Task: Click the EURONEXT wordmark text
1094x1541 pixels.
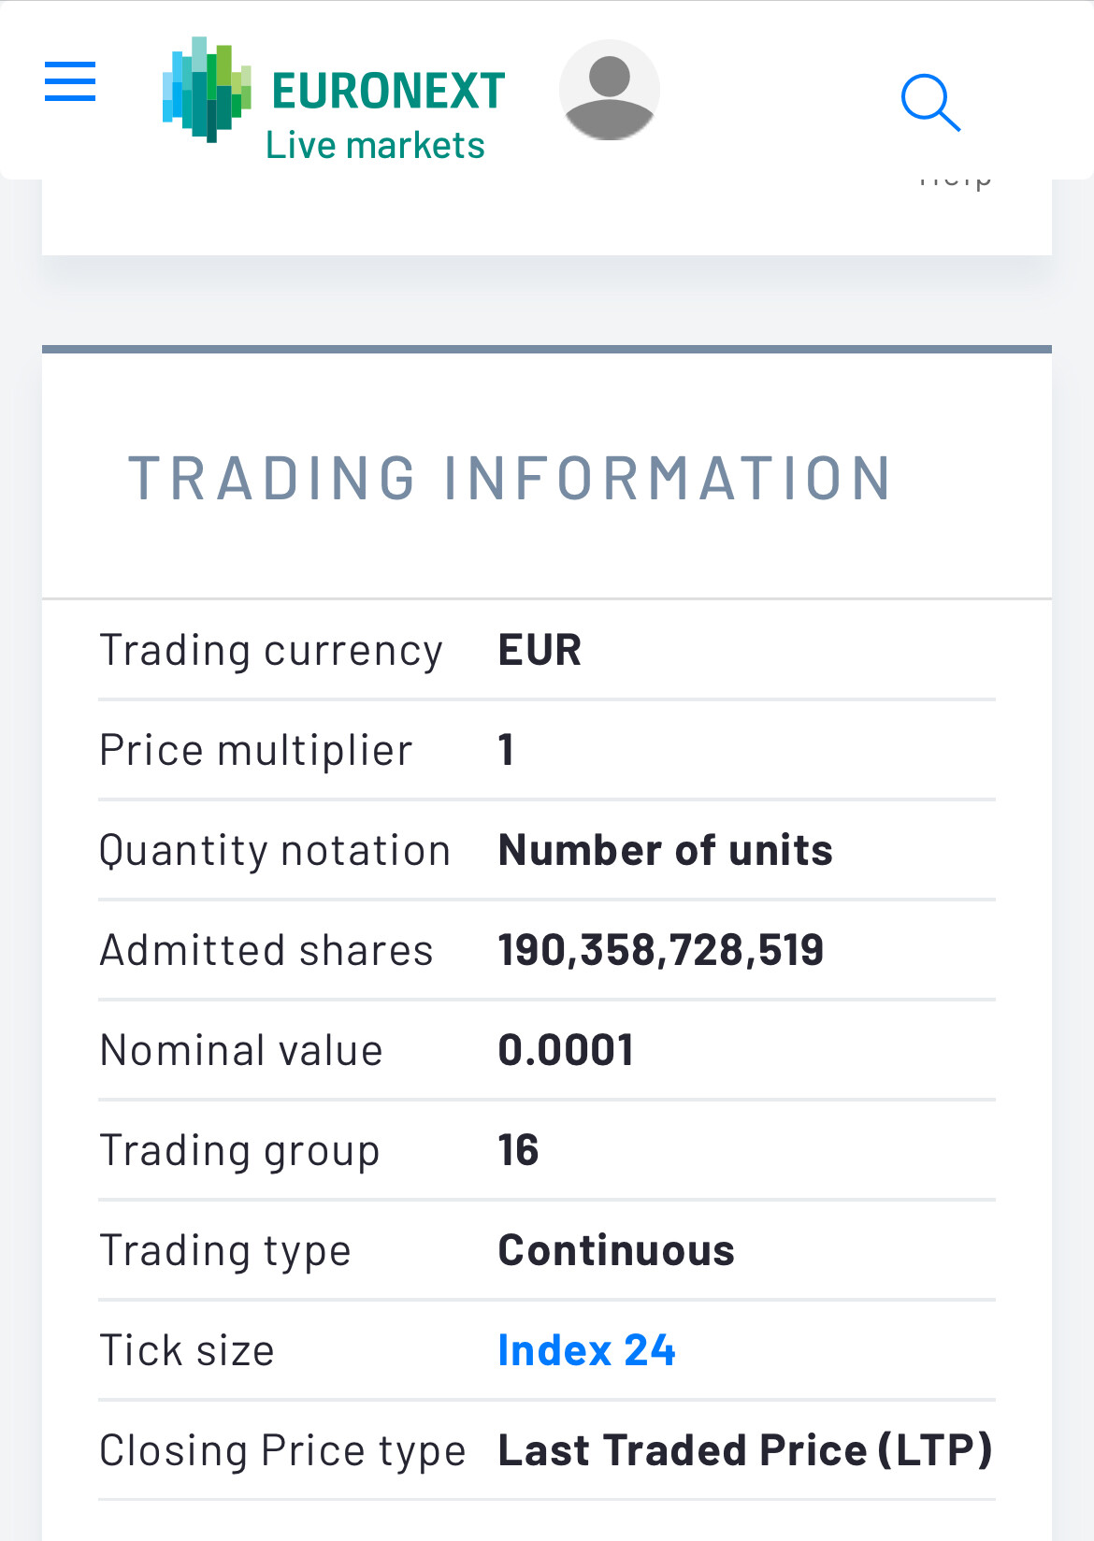Action: click(388, 91)
